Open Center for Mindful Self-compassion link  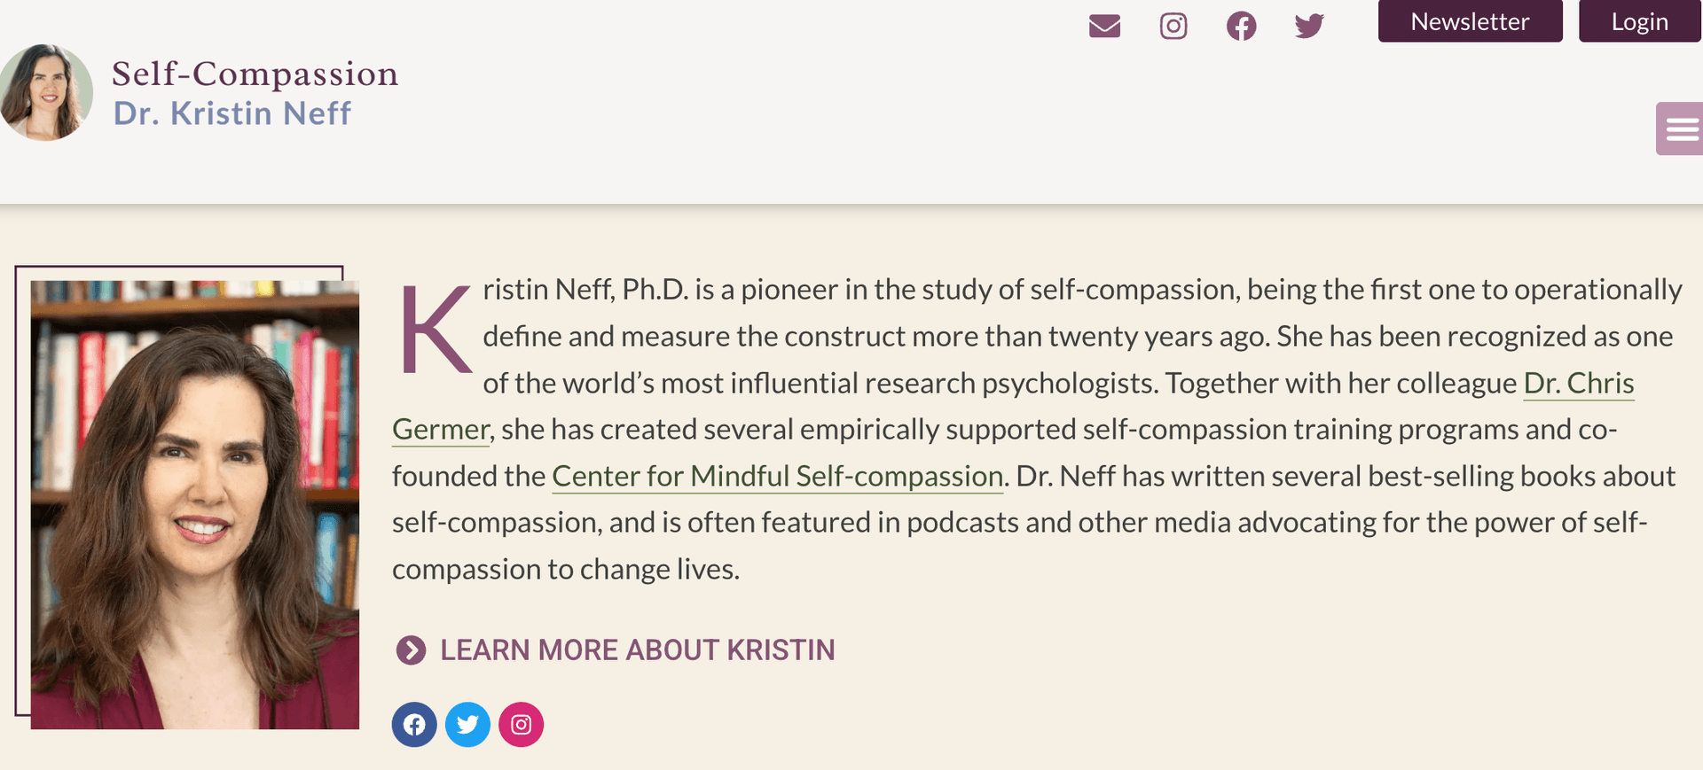pyautogui.click(x=777, y=476)
